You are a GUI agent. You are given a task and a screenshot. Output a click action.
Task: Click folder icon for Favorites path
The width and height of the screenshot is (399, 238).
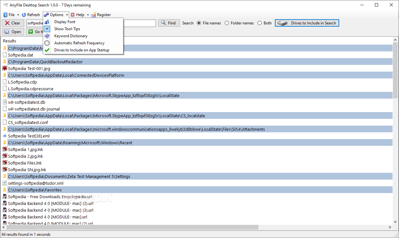pyautogui.click(x=5, y=190)
